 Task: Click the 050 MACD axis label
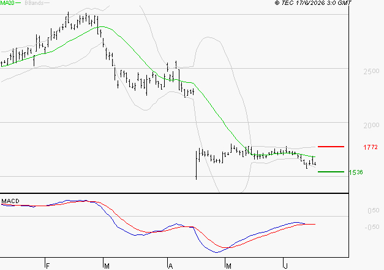pyautogui.click(x=374, y=210)
